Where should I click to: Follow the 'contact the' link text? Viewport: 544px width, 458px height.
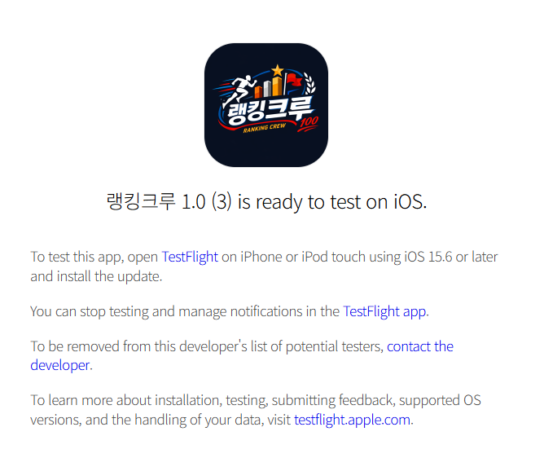tap(420, 346)
